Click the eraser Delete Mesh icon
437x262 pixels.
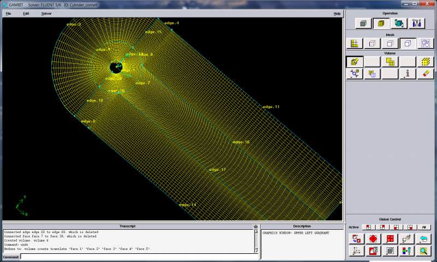[x=425, y=74]
